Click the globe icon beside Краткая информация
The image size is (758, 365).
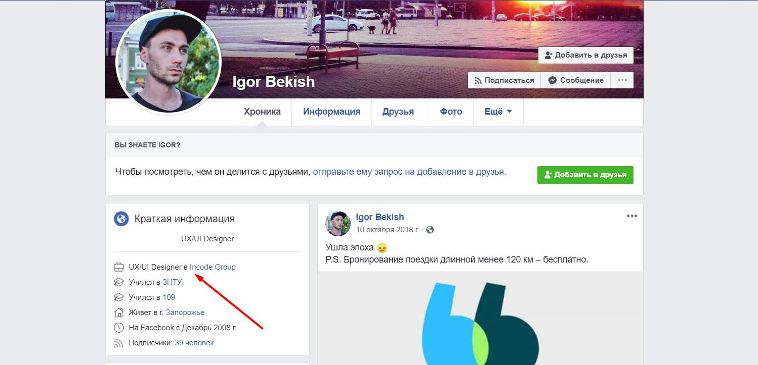[x=121, y=219]
